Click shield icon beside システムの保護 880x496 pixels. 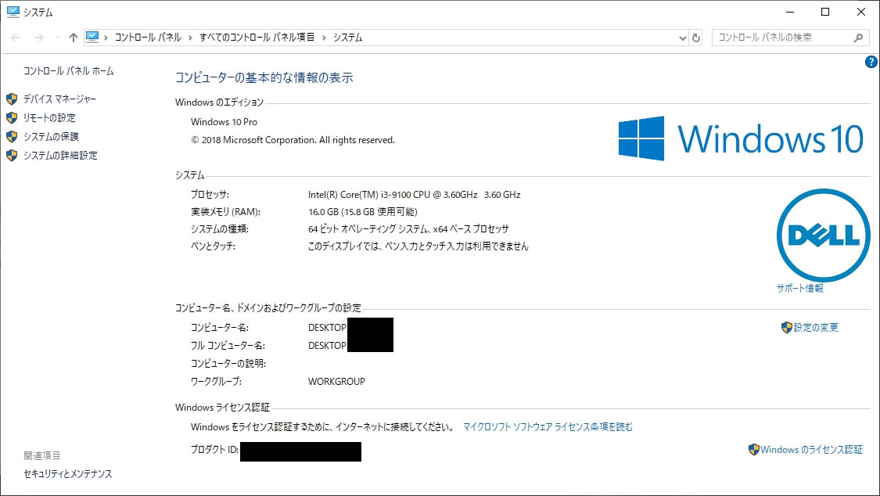[12, 136]
